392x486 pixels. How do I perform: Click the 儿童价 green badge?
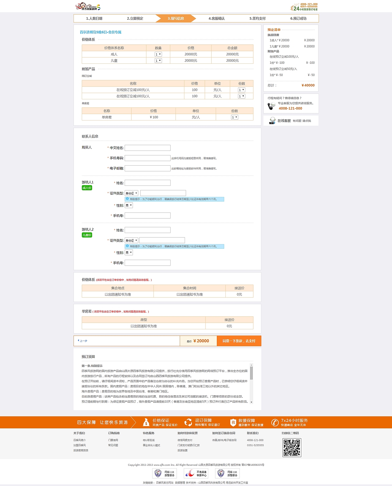point(87,235)
